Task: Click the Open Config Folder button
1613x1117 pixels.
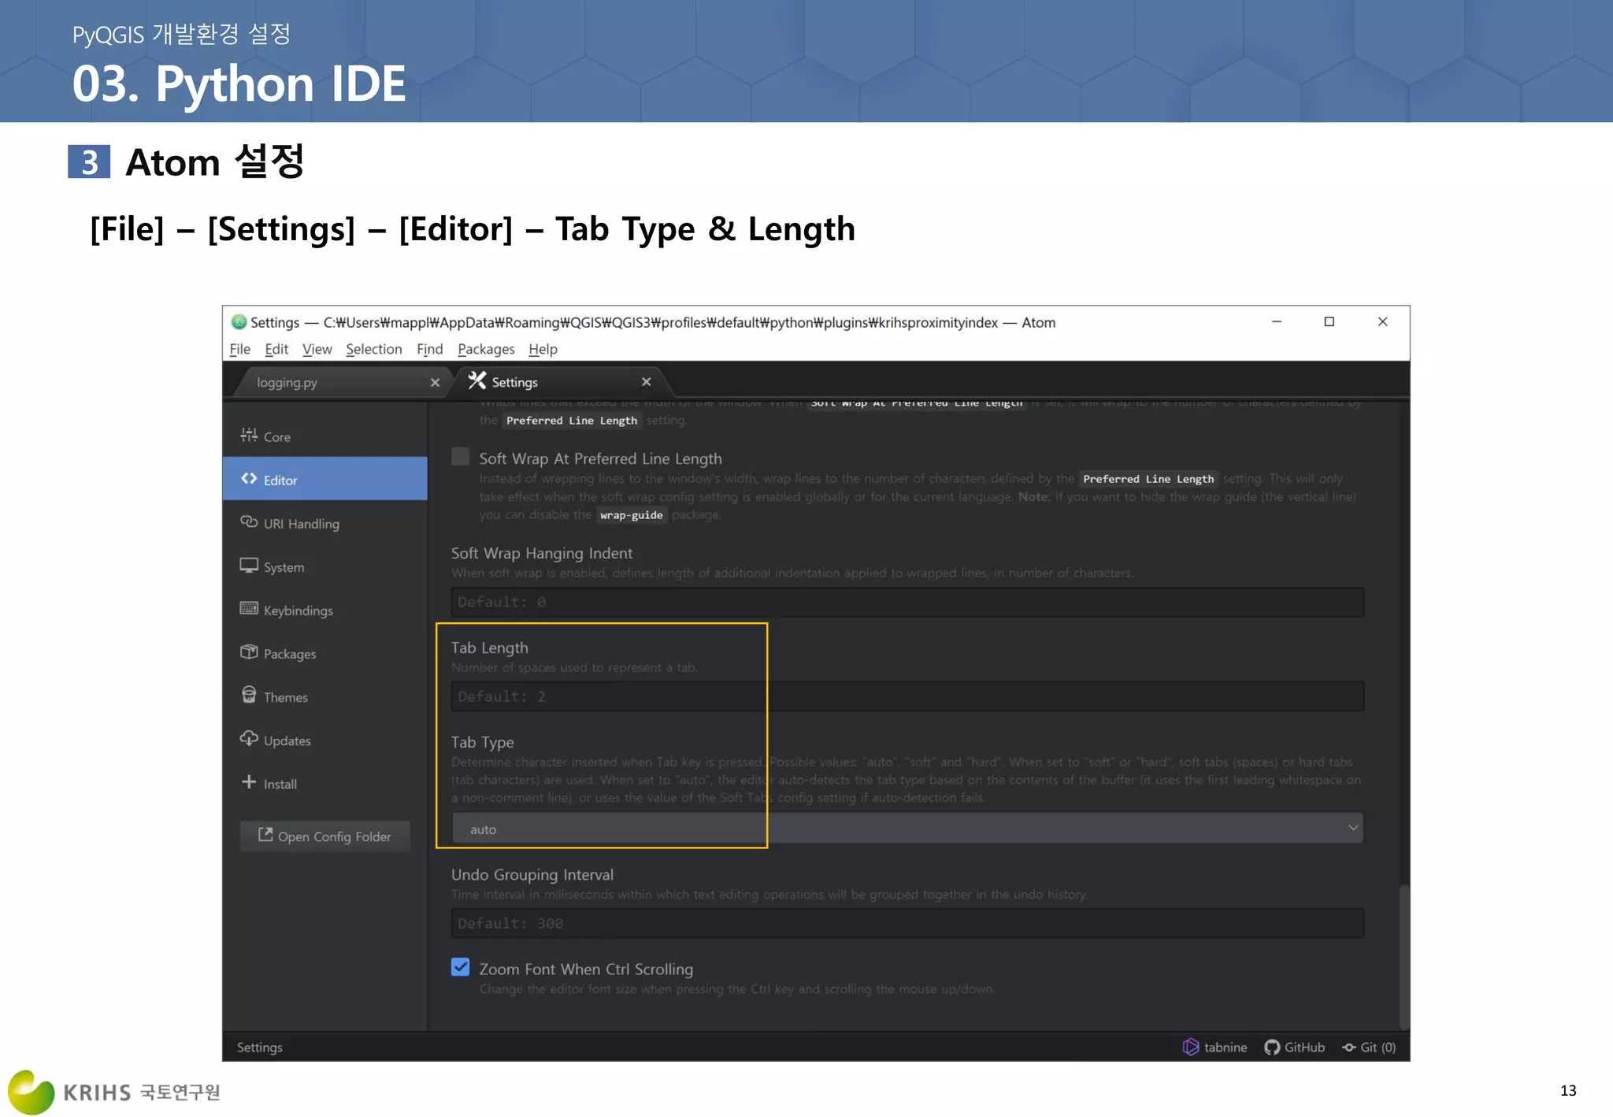Action: coord(324,837)
